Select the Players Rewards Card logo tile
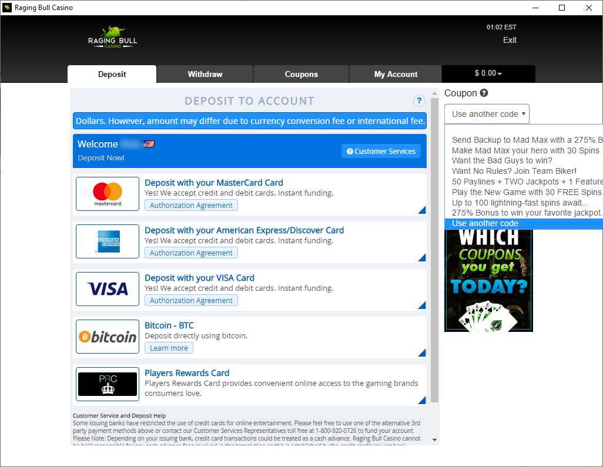603x467 pixels. (x=108, y=384)
